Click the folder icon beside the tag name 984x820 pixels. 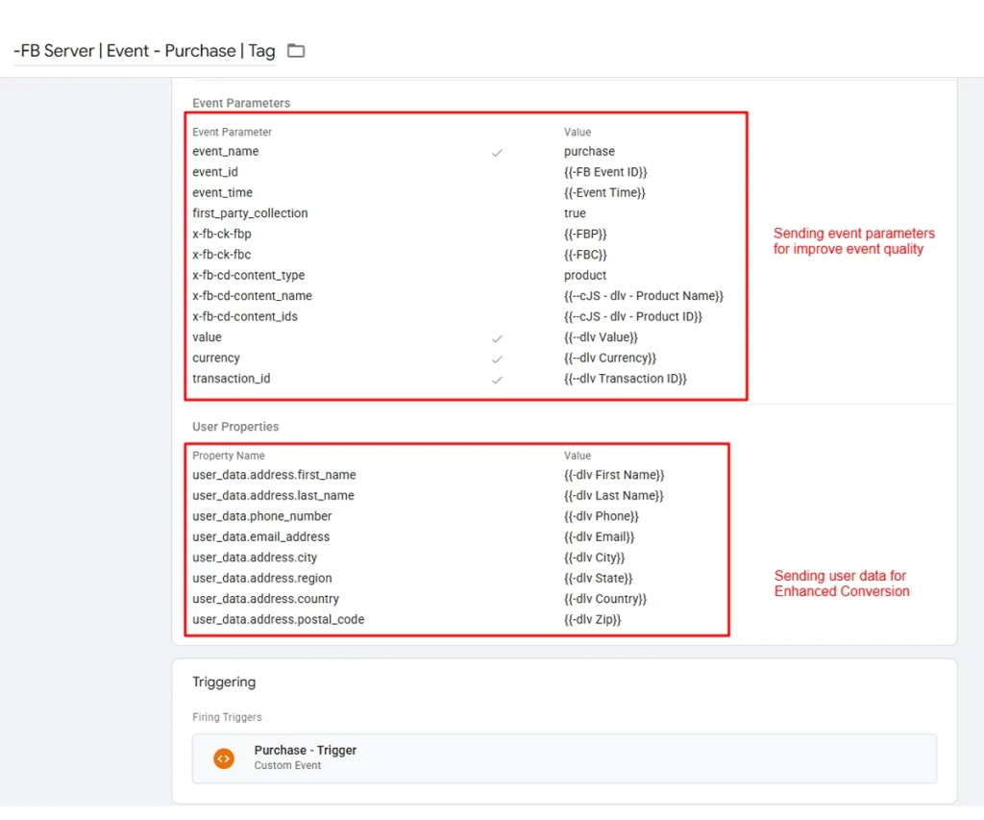point(295,50)
